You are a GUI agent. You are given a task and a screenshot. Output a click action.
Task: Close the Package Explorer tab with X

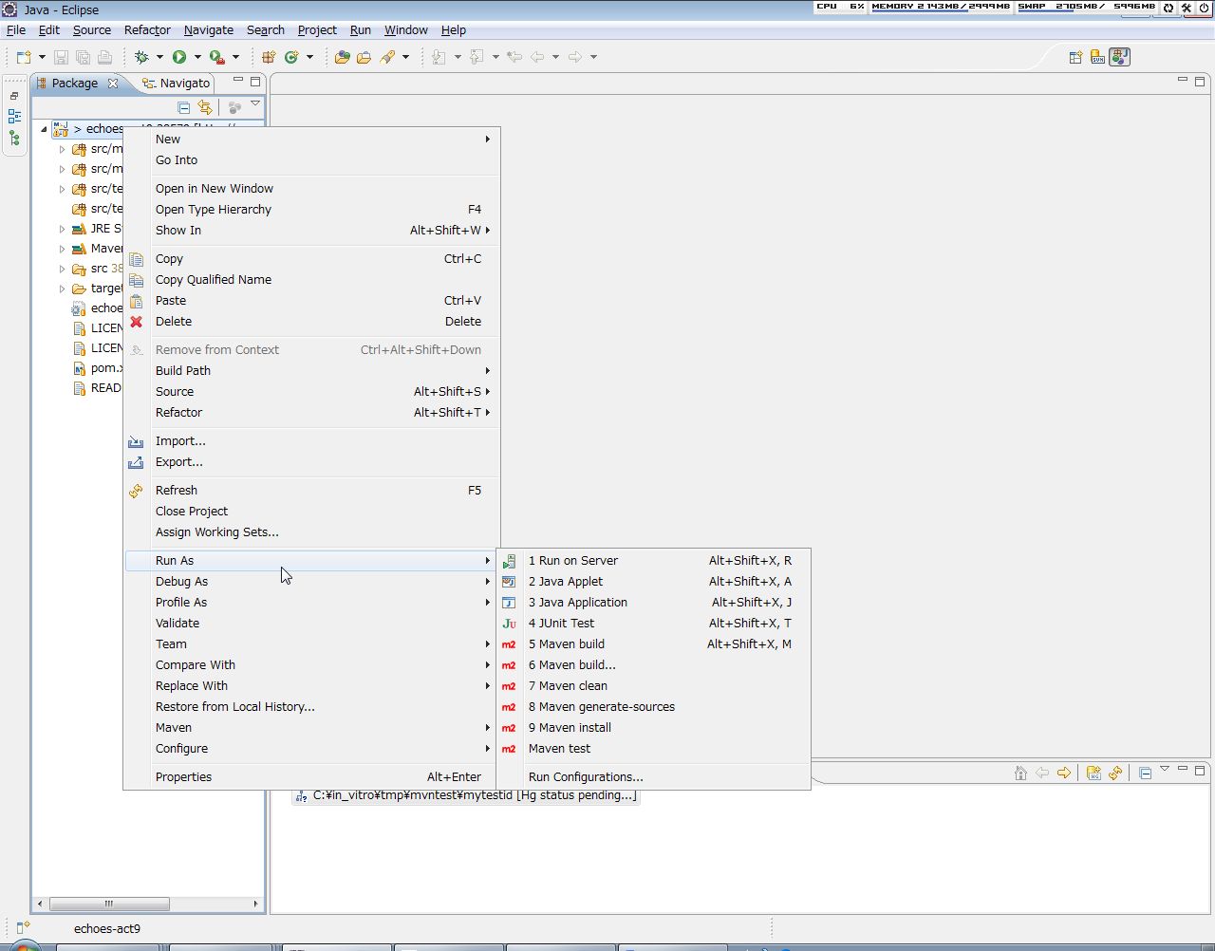pyautogui.click(x=113, y=84)
